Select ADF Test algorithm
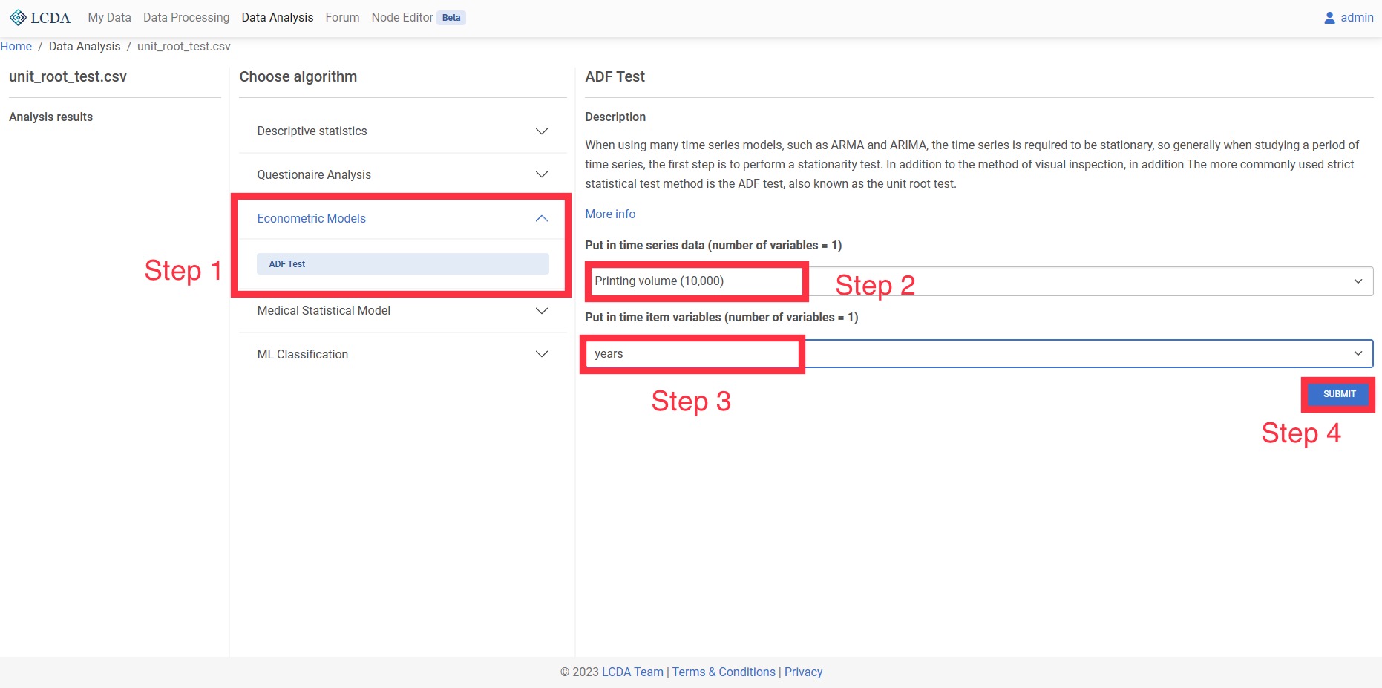The width and height of the screenshot is (1382, 688). (402, 264)
